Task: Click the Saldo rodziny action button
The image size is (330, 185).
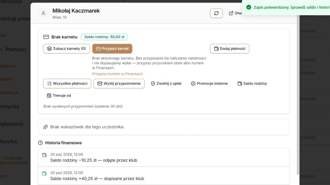Action: pyautogui.click(x=252, y=83)
